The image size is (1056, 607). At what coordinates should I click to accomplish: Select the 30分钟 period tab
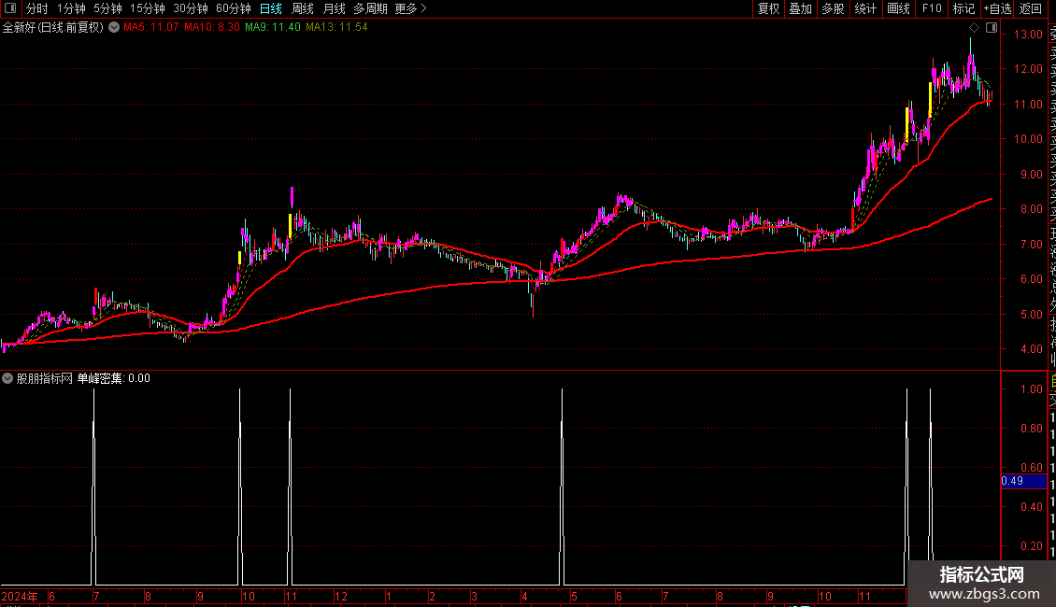point(191,8)
